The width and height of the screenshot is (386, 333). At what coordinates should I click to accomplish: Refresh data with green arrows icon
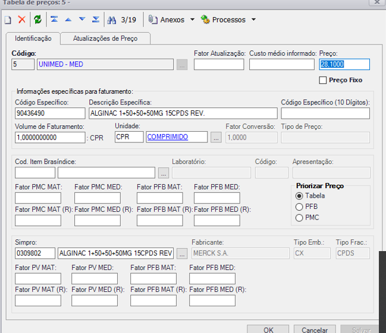(x=37, y=20)
